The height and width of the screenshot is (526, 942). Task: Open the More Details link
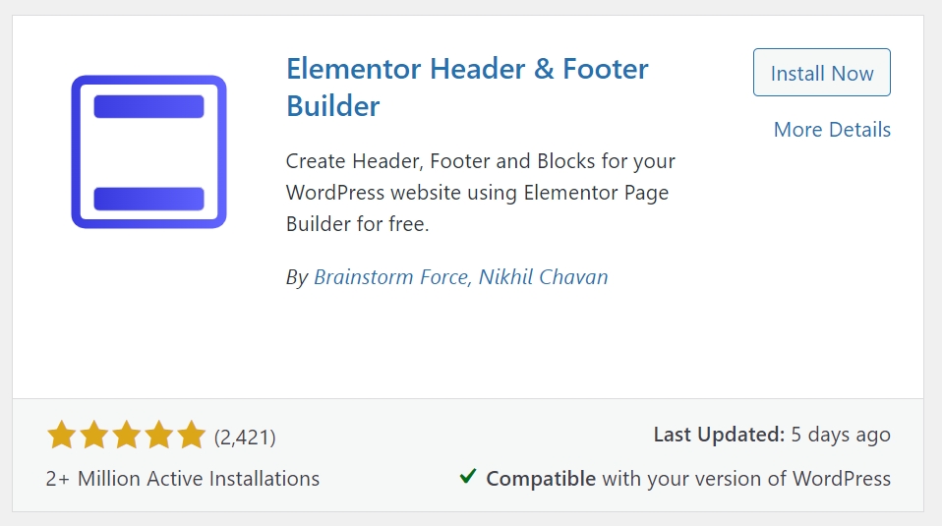(832, 130)
